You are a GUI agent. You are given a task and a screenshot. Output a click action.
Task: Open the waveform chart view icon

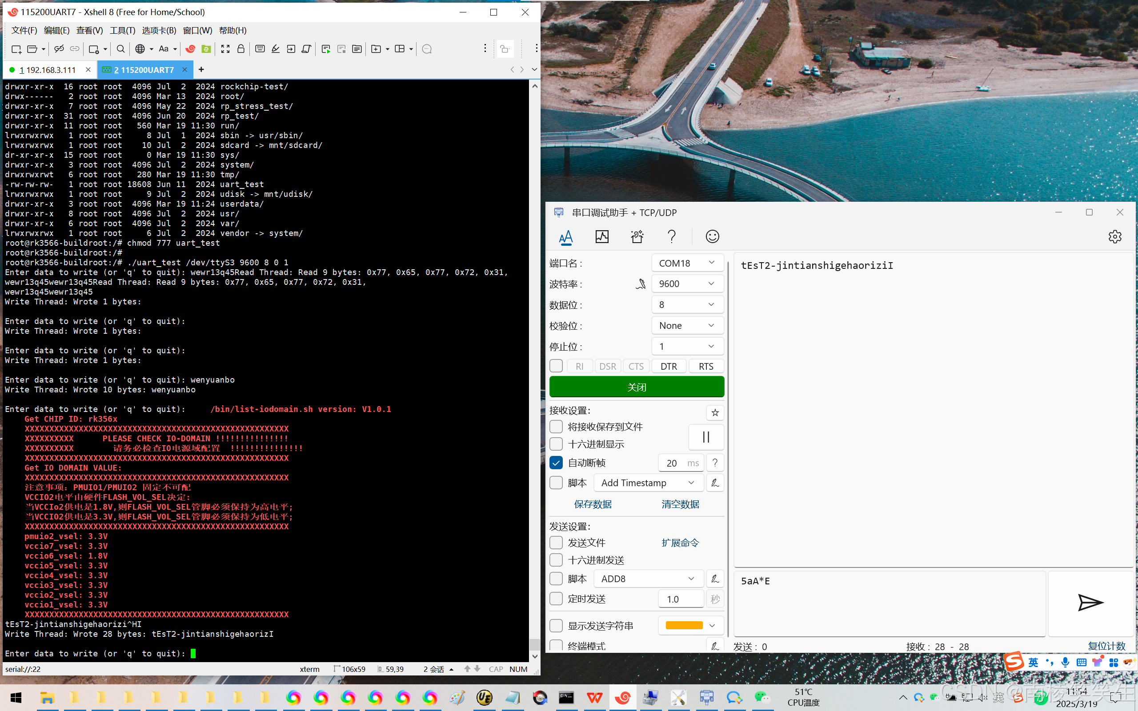[x=602, y=236]
